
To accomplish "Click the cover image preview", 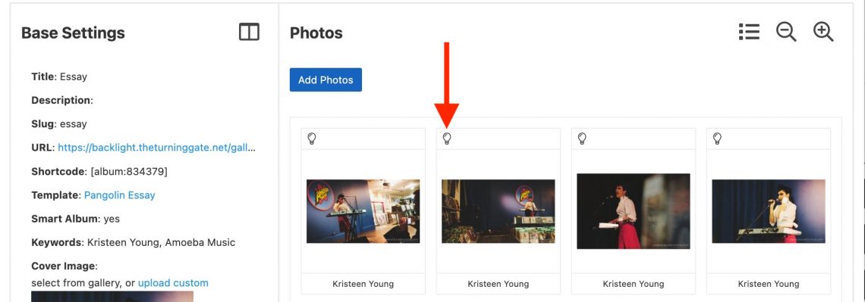I will [112, 297].
